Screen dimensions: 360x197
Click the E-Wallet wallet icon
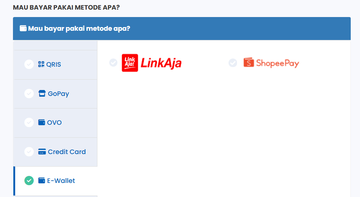pos(41,181)
